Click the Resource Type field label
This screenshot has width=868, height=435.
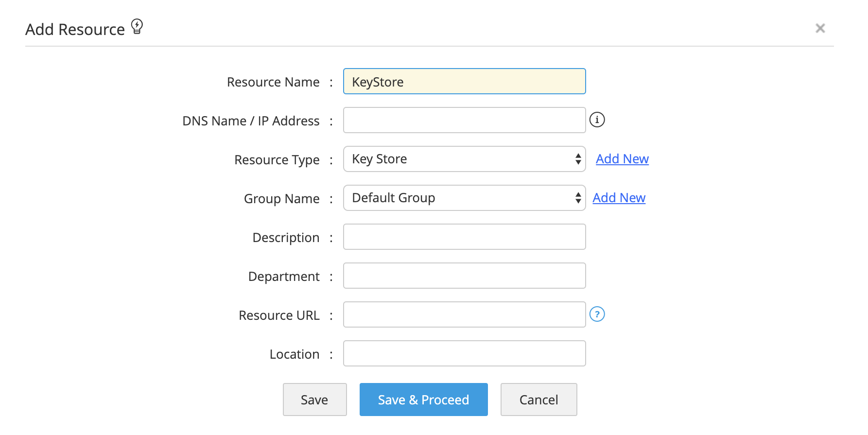click(277, 160)
